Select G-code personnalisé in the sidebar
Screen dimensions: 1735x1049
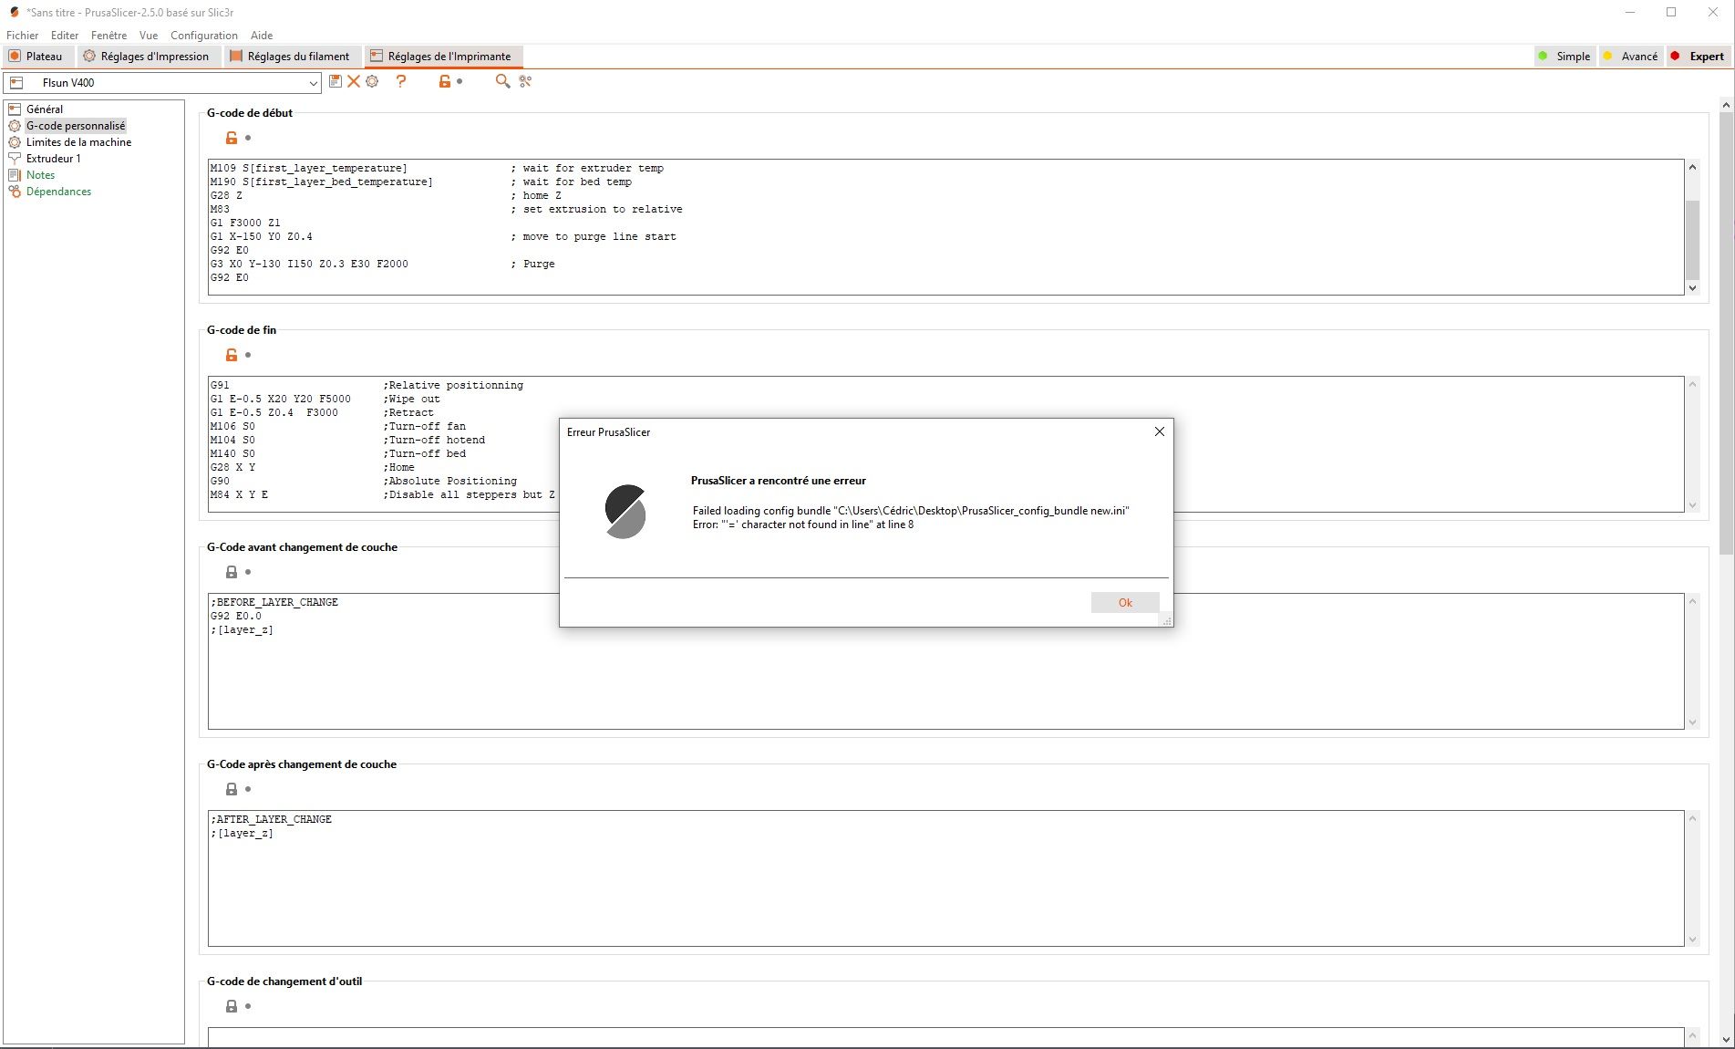pos(76,126)
